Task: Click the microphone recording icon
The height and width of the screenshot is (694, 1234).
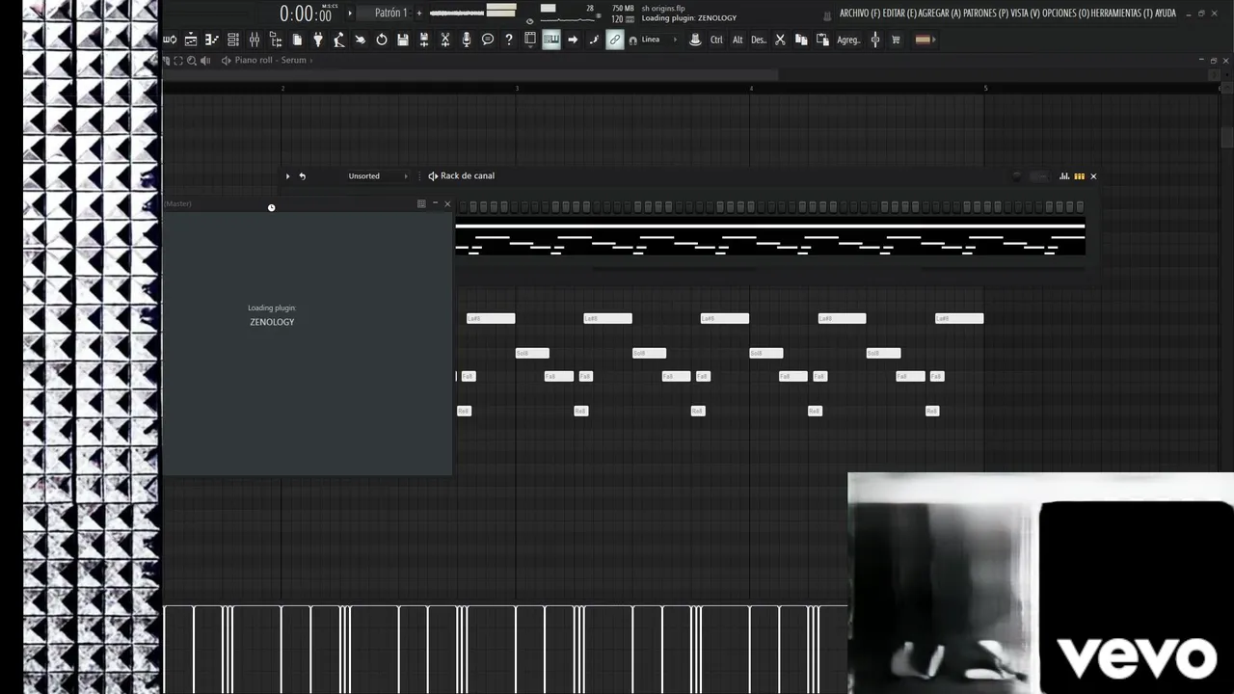Action: (x=467, y=40)
